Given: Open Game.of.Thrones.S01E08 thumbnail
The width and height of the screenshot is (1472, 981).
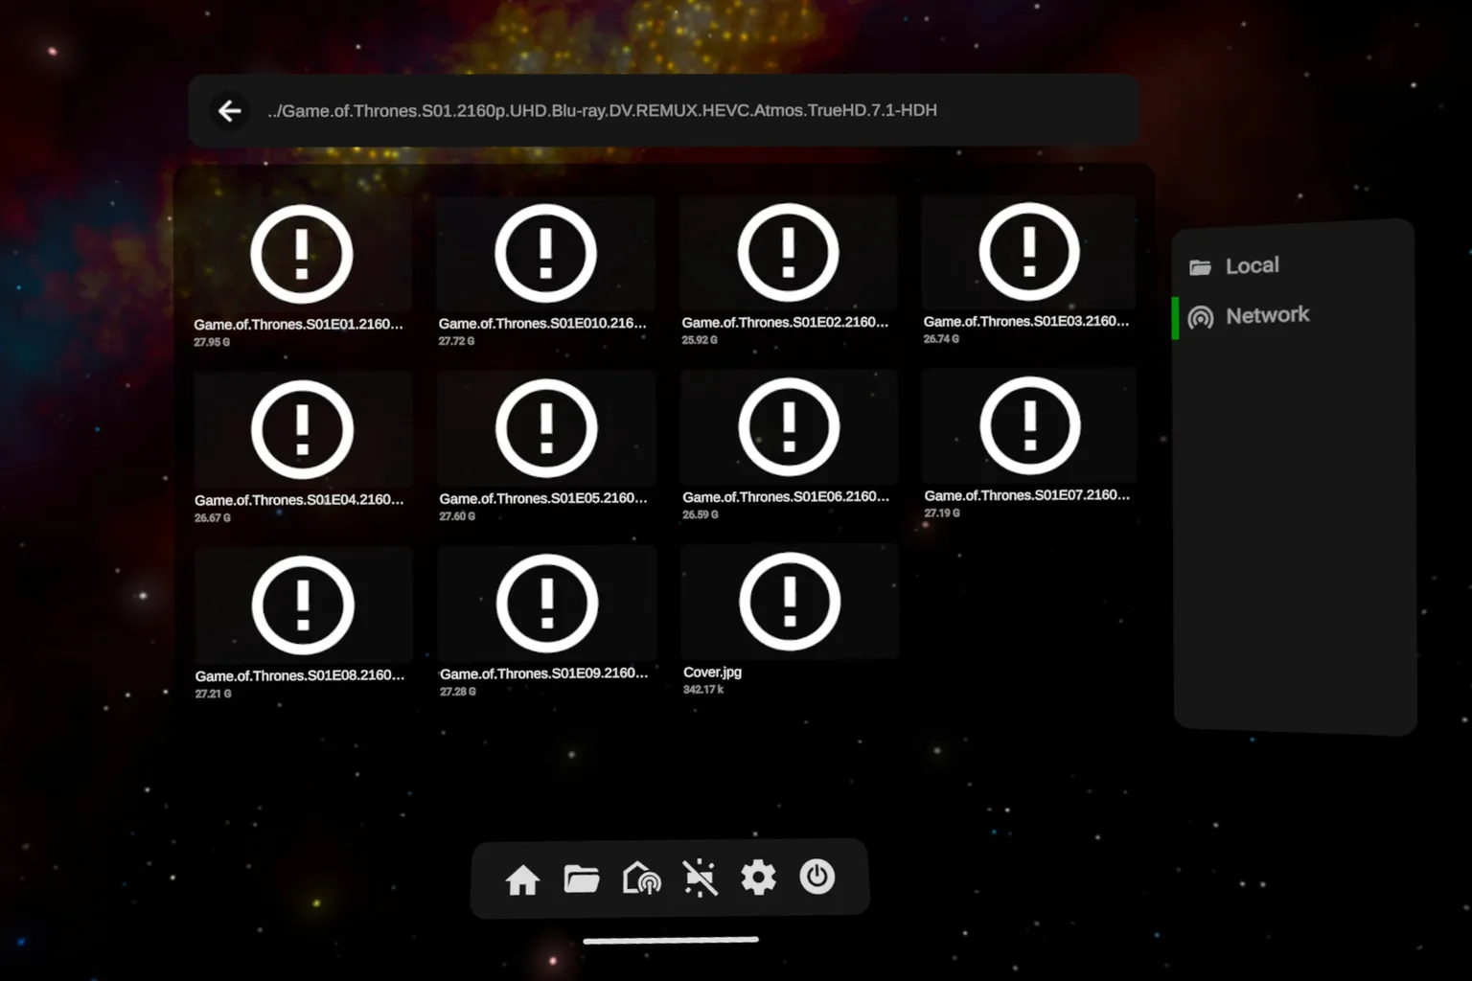Looking at the screenshot, I should click(303, 606).
